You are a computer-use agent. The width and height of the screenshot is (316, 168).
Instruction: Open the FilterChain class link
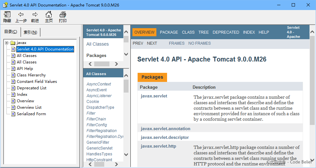click(x=96, y=119)
